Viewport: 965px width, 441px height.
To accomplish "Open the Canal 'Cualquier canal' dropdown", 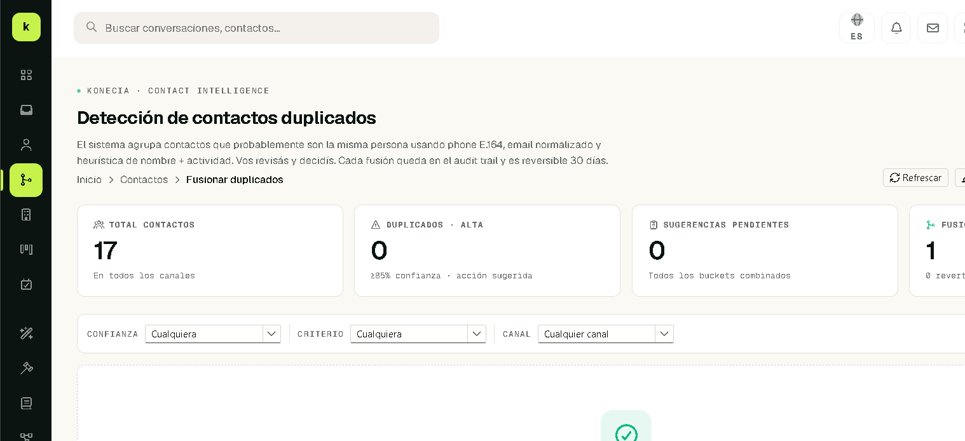I will point(606,334).
